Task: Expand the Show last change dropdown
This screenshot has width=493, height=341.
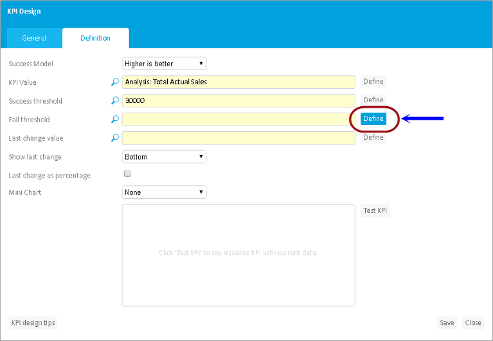Action: pos(164,156)
